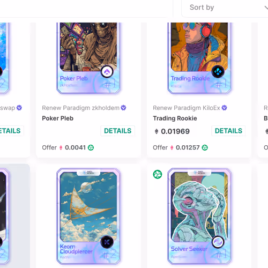Open the Sort by dropdown
Screen dimensions: 268x268
225,8
